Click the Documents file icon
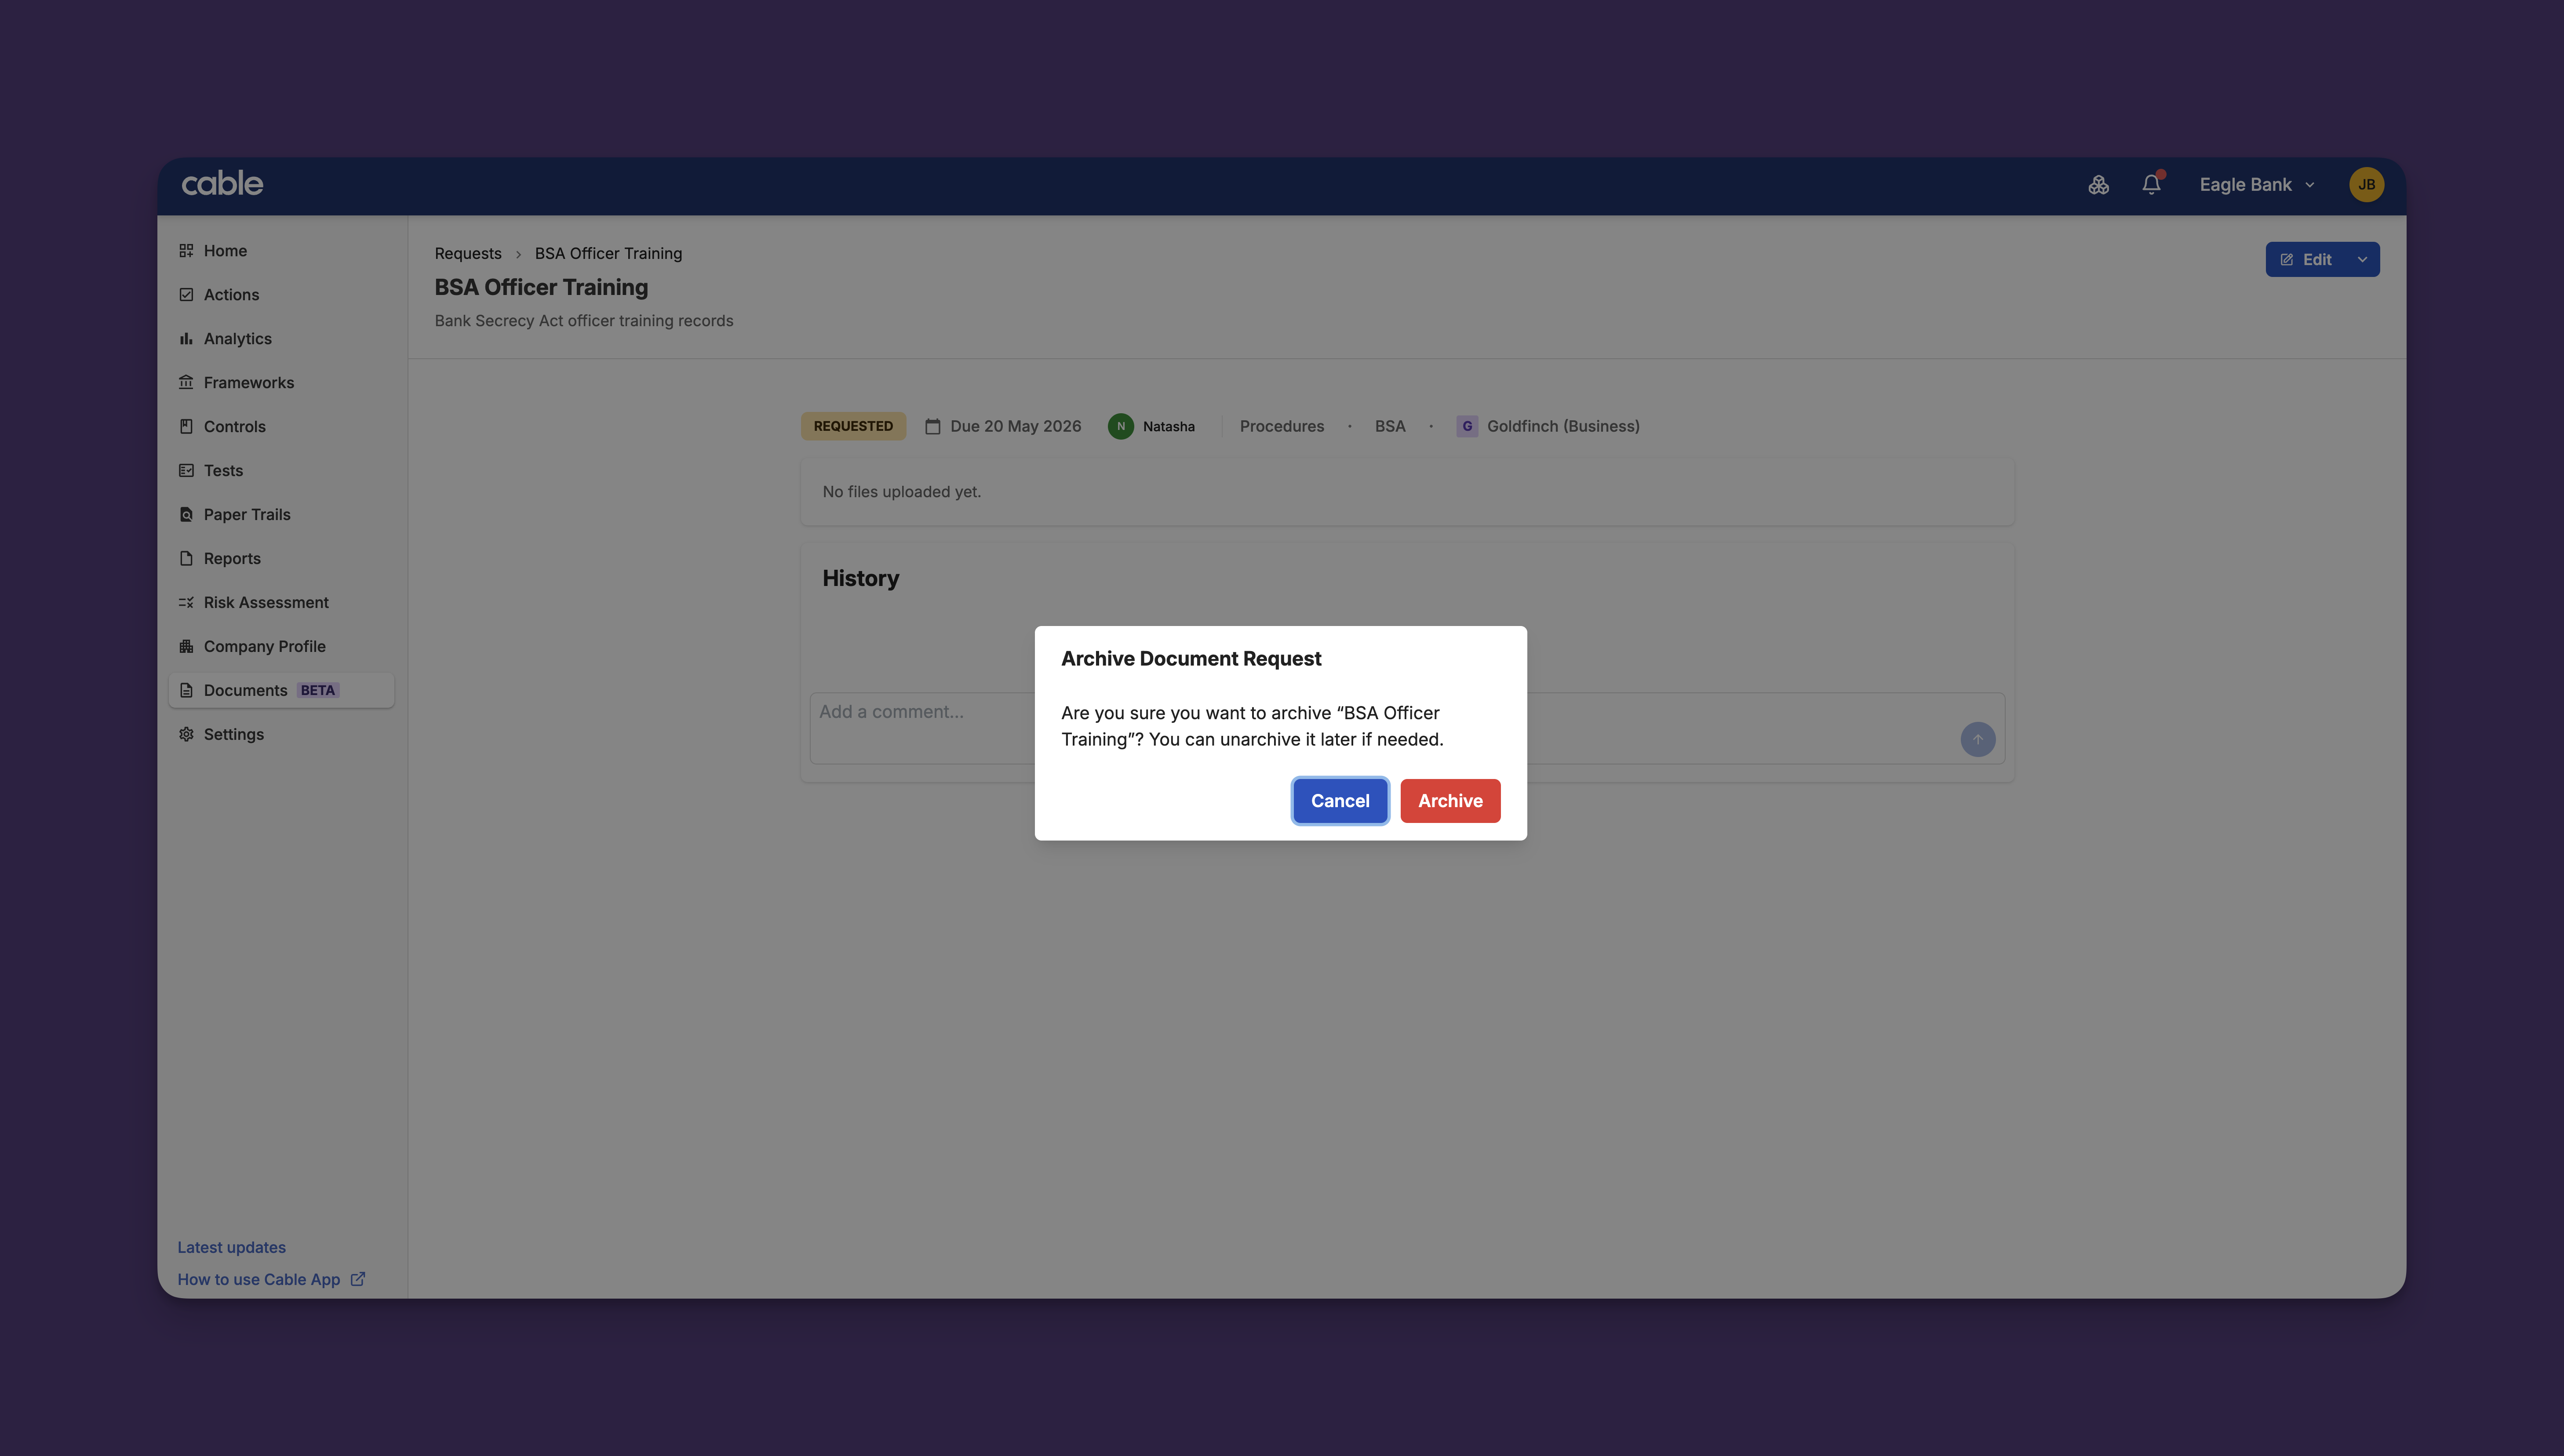Screen dimensions: 2564x1456 click(x=186, y=691)
